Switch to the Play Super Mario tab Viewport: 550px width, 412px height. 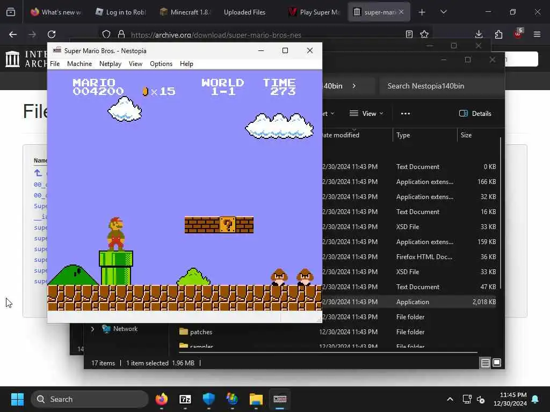pos(314,12)
